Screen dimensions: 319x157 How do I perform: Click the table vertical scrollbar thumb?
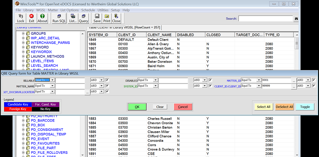[297, 43]
